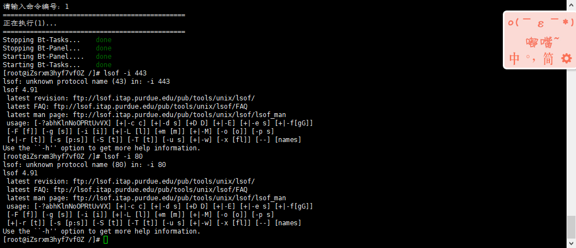Click the 'lsof -i 80' command text
The height and width of the screenshot is (248, 576).
pos(124,156)
